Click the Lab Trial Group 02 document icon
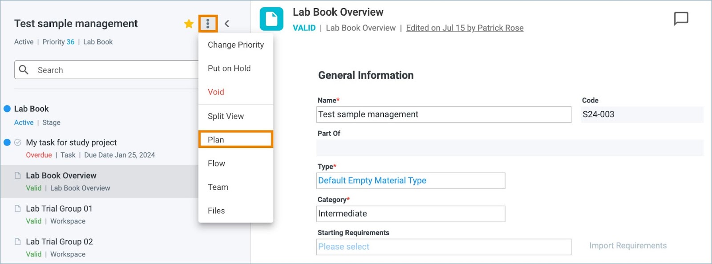Screen dimensions: 712x264 18,242
